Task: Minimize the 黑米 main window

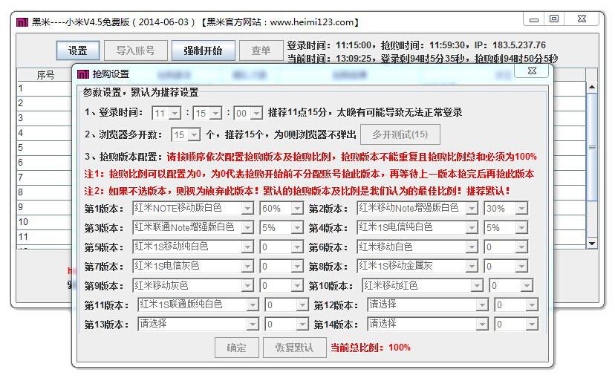Action: [534, 19]
